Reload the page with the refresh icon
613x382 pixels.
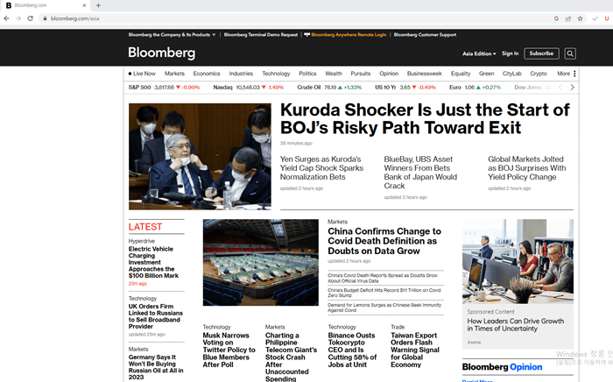30,18
